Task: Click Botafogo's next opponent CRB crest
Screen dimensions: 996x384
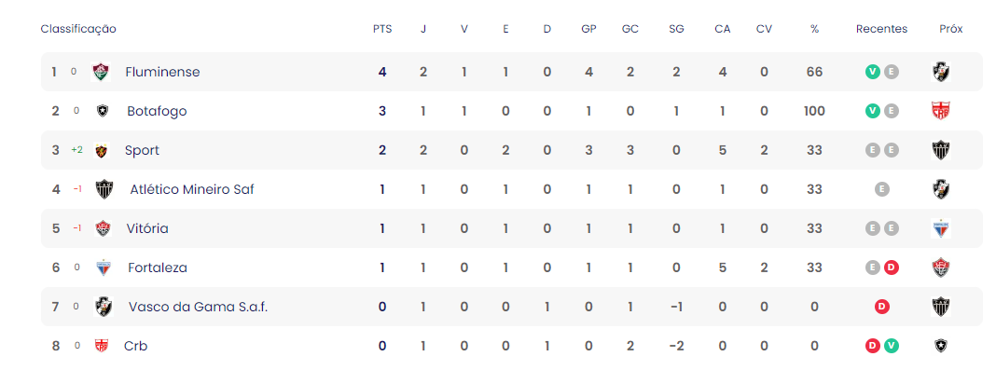Action: [941, 111]
